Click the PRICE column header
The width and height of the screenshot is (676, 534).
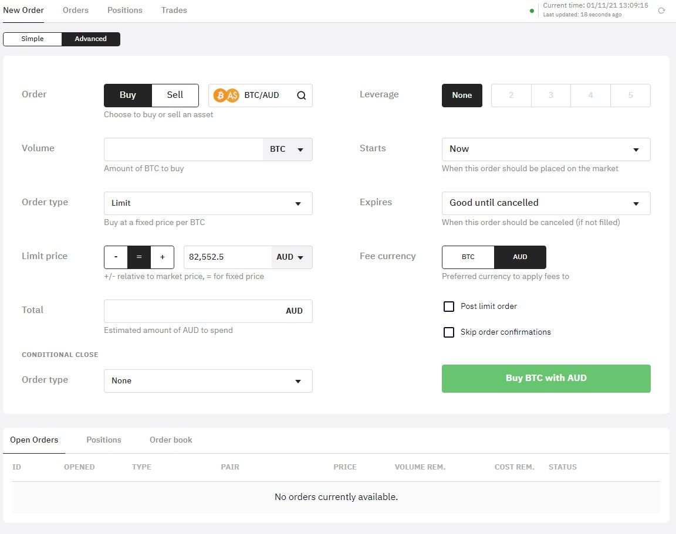[x=345, y=467]
